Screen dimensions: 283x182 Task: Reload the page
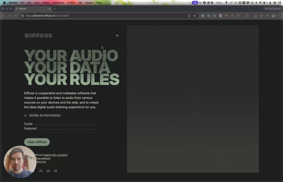pyautogui.click(x=15, y=16)
